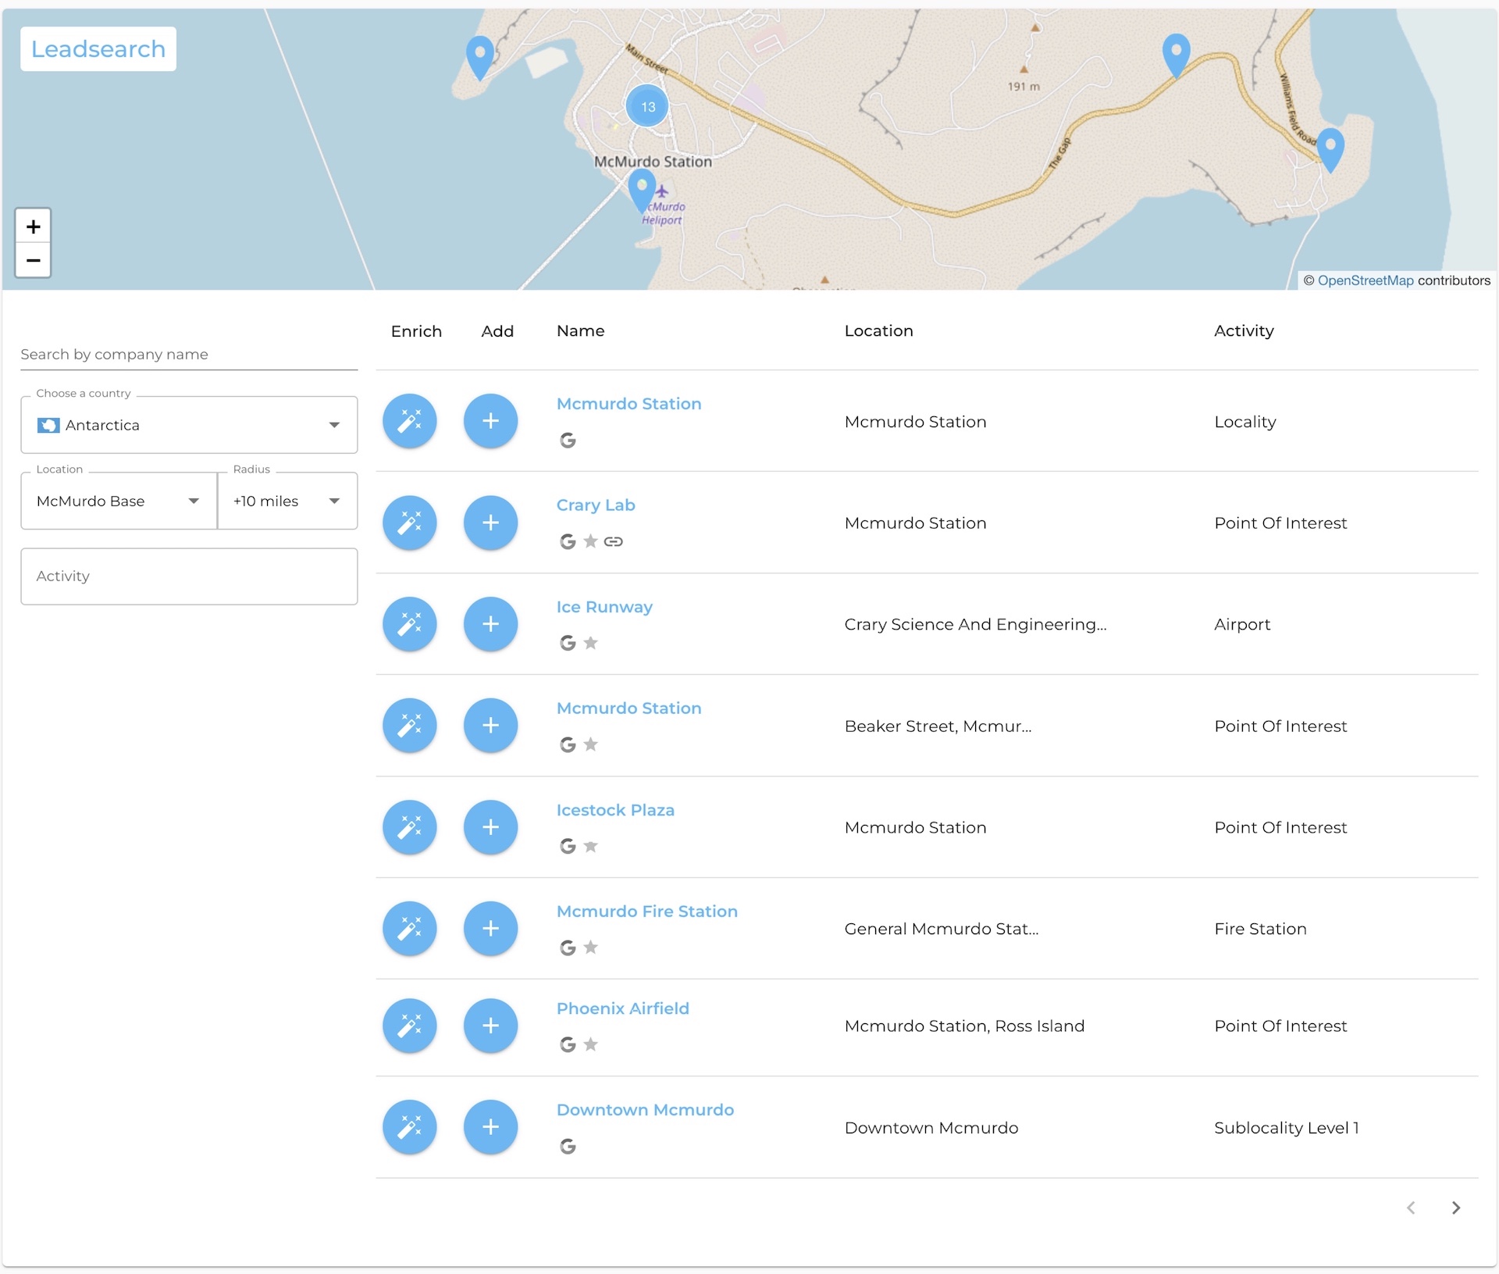Open the country dropdown showing Antarctica

(x=189, y=425)
